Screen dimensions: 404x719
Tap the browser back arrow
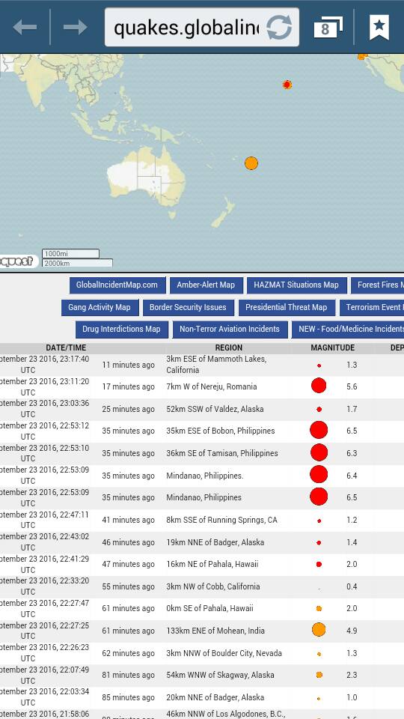tap(25, 28)
